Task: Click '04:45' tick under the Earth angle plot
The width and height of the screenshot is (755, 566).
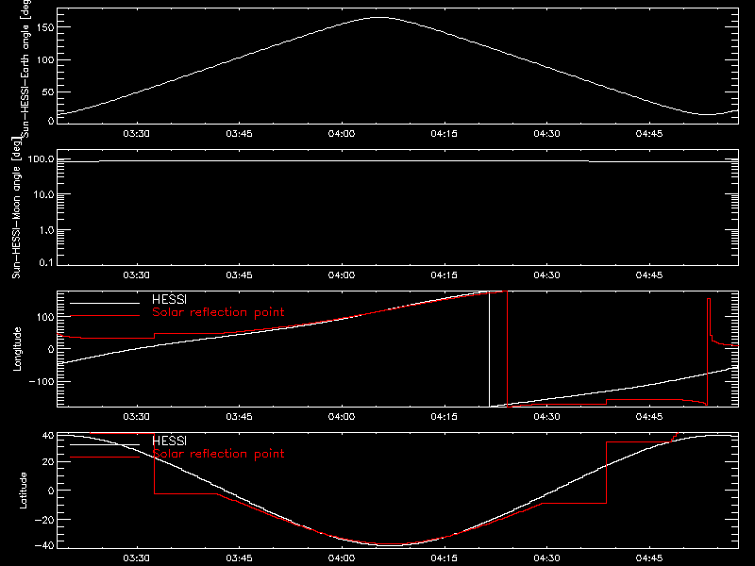Action: tap(649, 134)
